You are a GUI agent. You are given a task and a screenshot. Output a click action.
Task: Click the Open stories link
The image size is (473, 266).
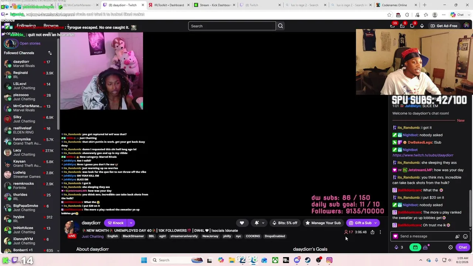[x=30, y=43]
